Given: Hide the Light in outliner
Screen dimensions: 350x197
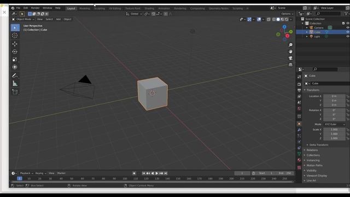Looking at the screenshot, I should pos(348,37).
